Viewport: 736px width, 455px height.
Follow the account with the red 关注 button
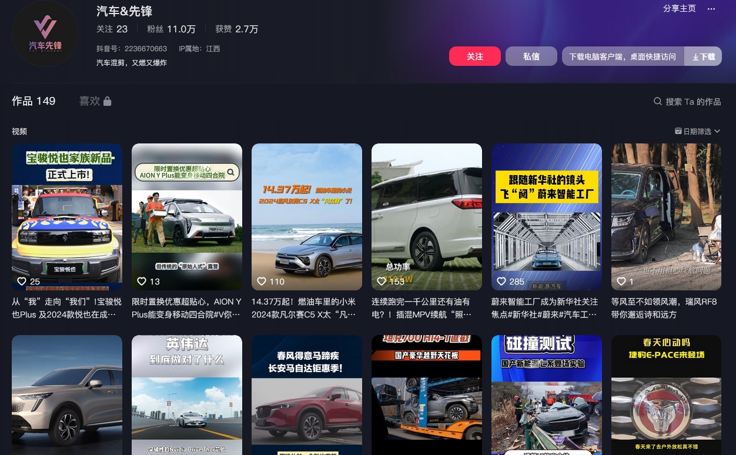pyautogui.click(x=475, y=56)
